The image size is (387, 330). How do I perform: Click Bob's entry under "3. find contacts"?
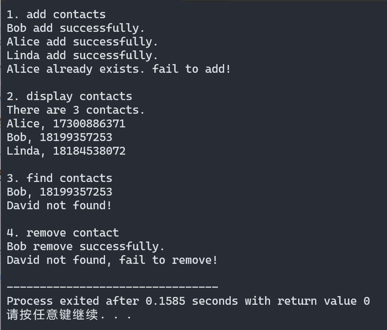59,192
